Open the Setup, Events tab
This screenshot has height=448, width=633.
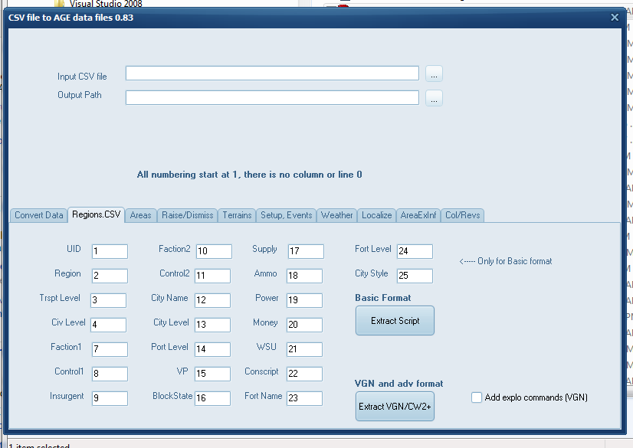pyautogui.click(x=287, y=215)
